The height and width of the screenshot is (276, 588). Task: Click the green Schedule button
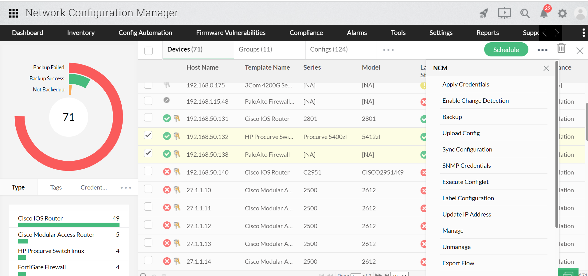point(506,49)
